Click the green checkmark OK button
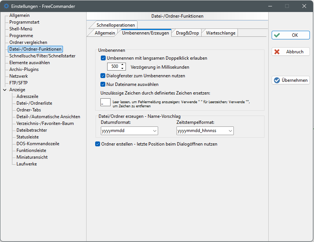 point(290,35)
